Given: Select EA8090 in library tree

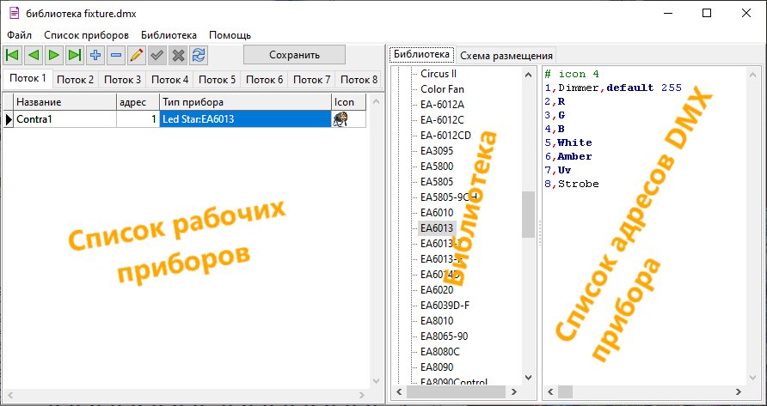Looking at the screenshot, I should click(437, 367).
